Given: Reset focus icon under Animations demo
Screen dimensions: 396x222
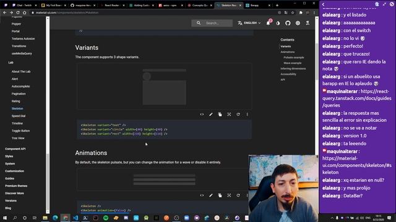Looking at the screenshot, I should point(229,195).
